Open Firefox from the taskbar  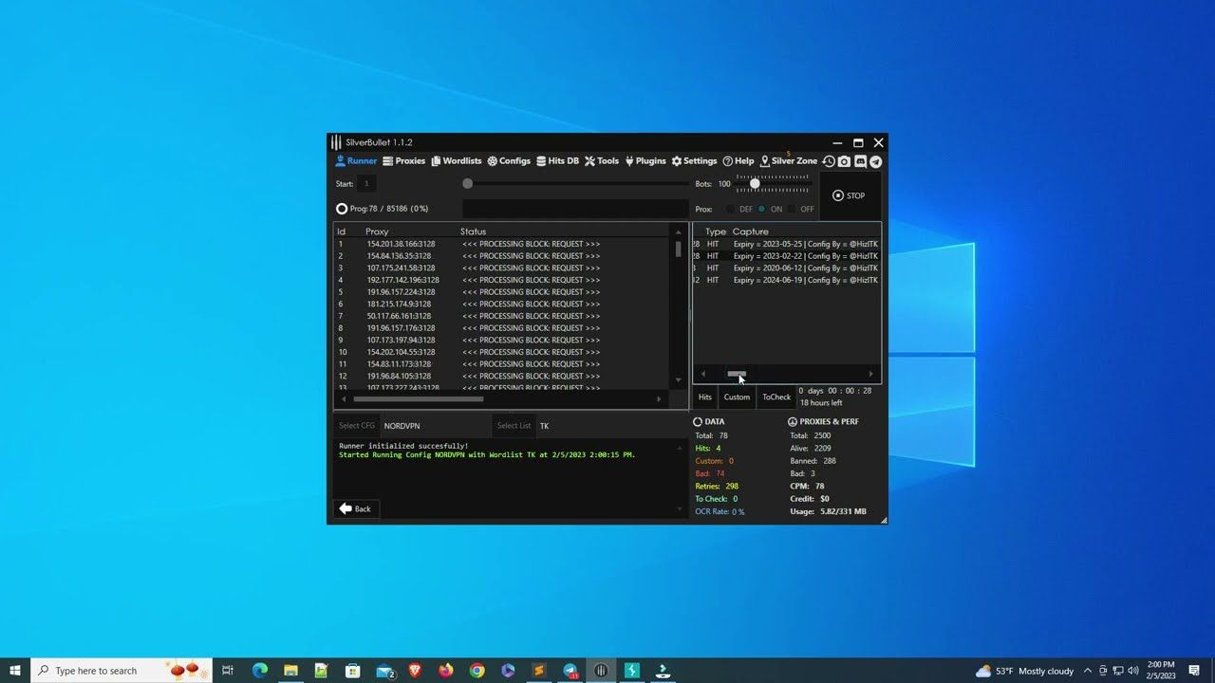(x=446, y=671)
